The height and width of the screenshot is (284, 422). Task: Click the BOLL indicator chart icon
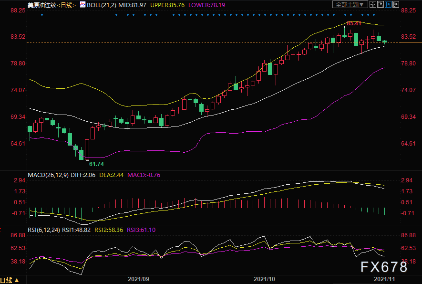coord(82,5)
